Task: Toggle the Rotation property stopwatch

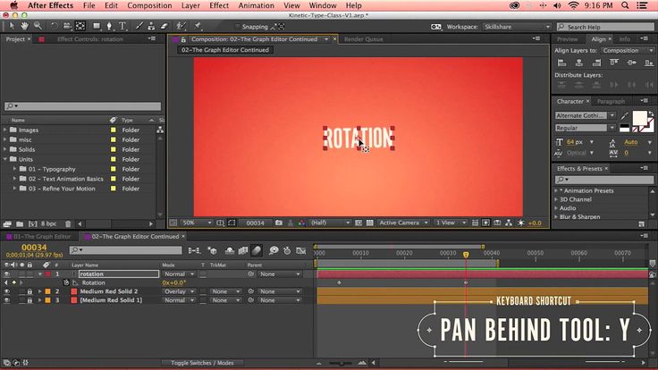Action: pyautogui.click(x=66, y=282)
